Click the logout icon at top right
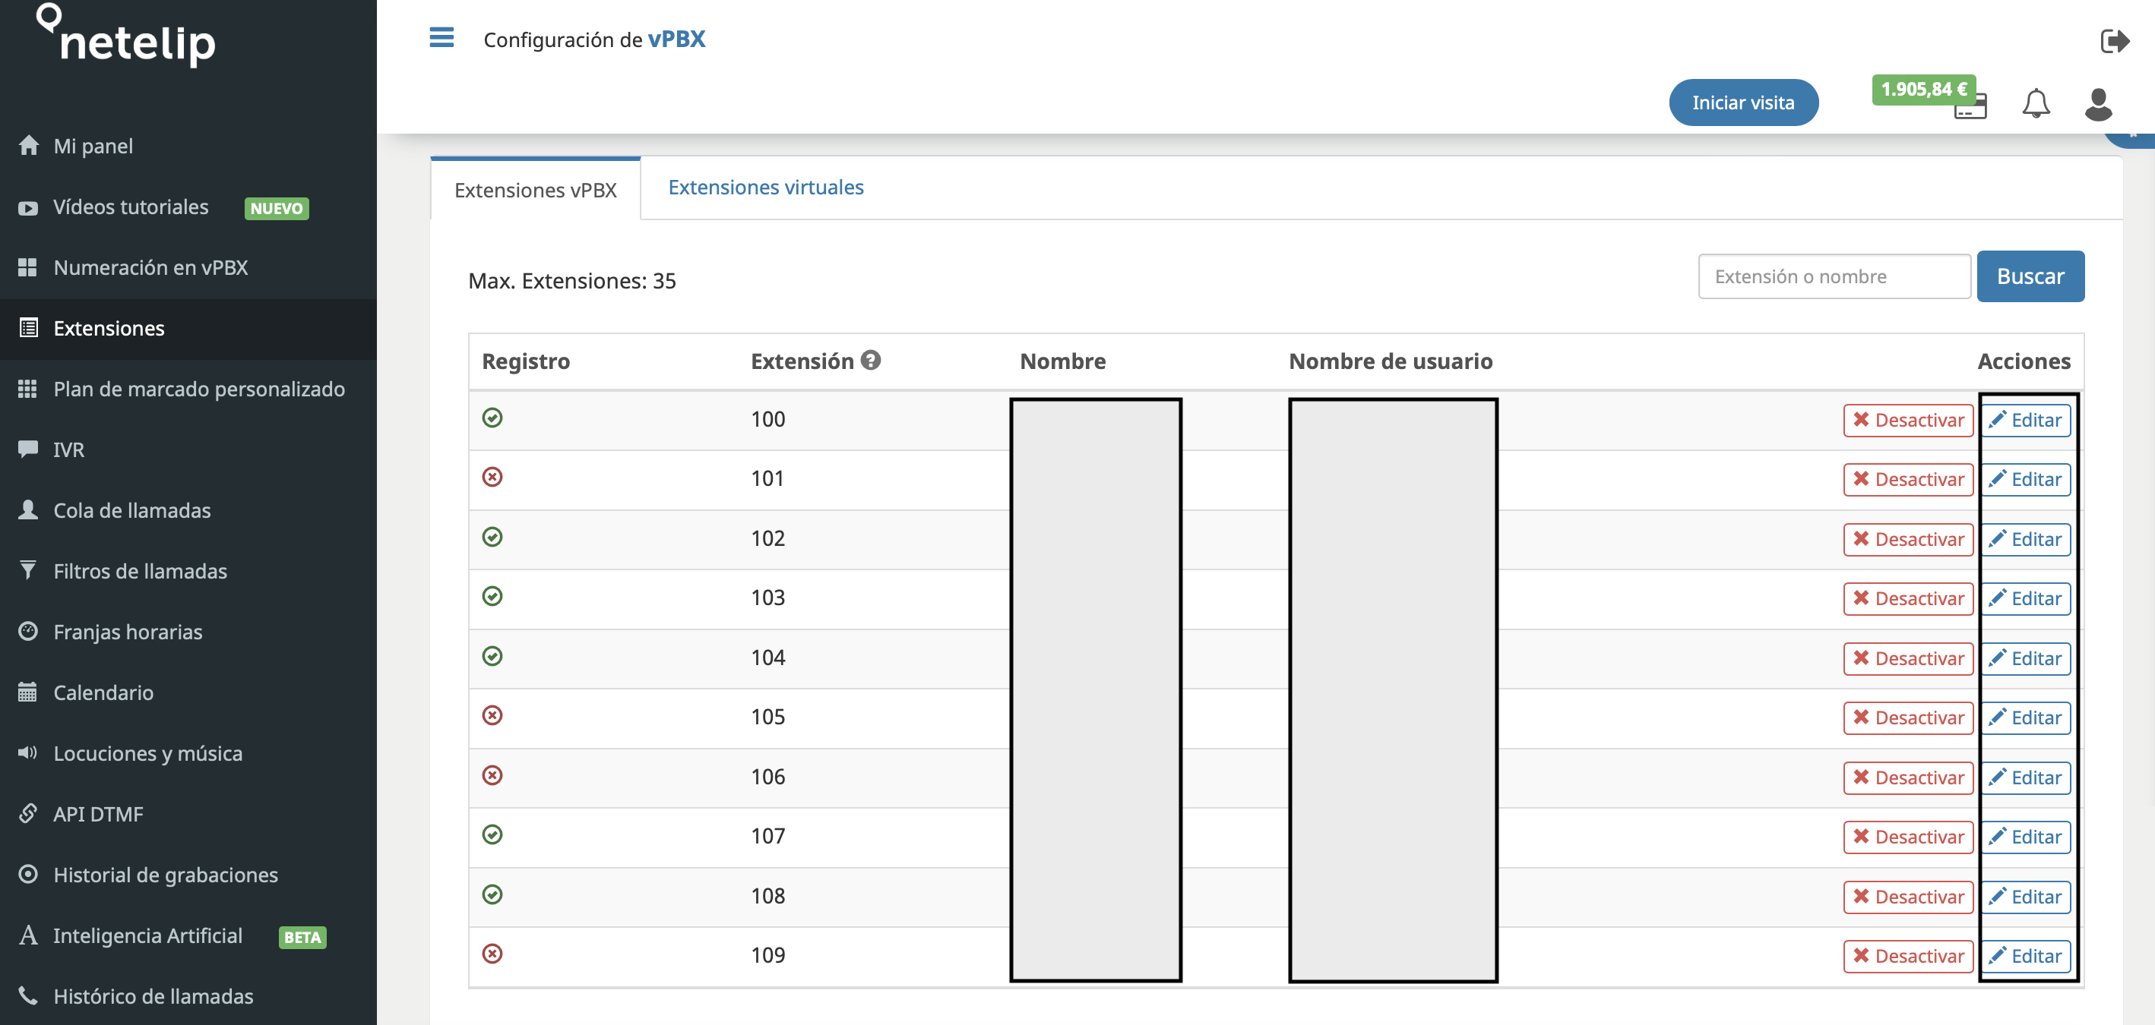The width and height of the screenshot is (2155, 1025). point(2114,41)
